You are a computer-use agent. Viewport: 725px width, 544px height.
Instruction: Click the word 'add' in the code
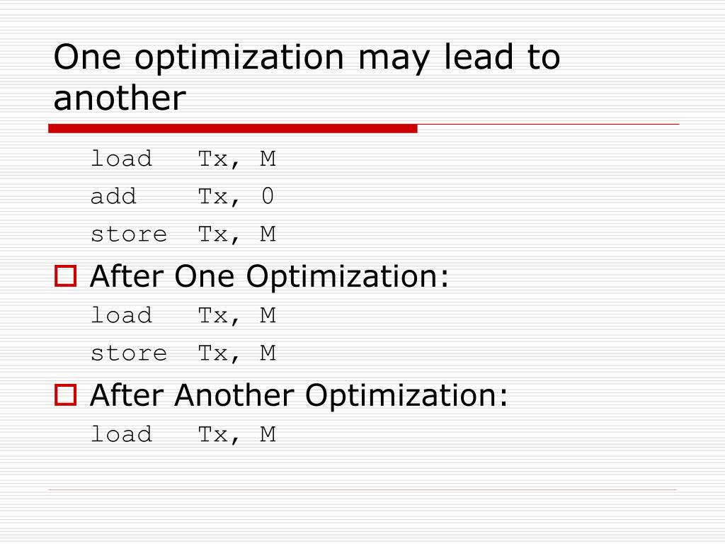pos(113,196)
